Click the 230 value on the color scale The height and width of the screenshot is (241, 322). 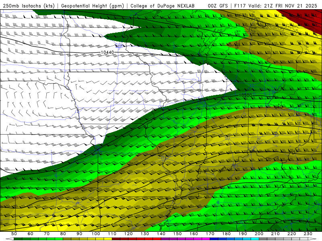coord(308,234)
